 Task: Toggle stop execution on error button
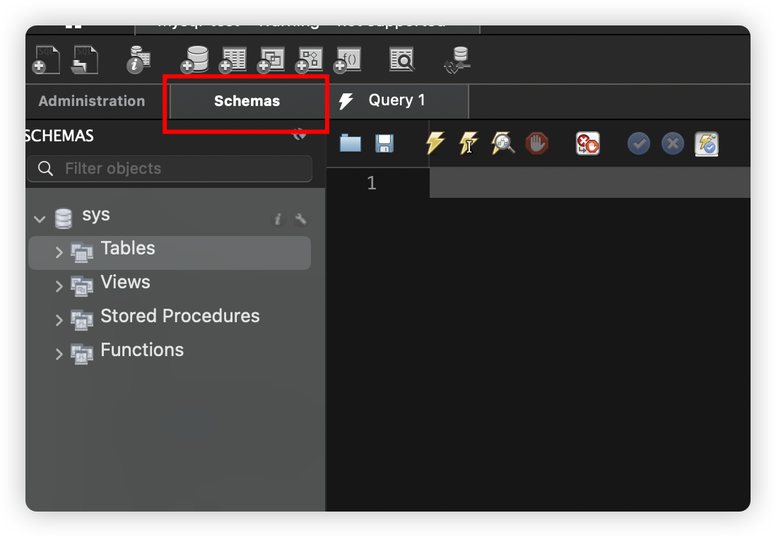[587, 144]
